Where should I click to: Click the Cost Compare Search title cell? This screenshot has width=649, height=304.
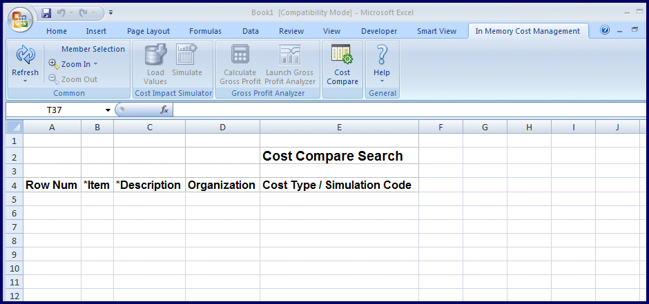[x=340, y=156]
